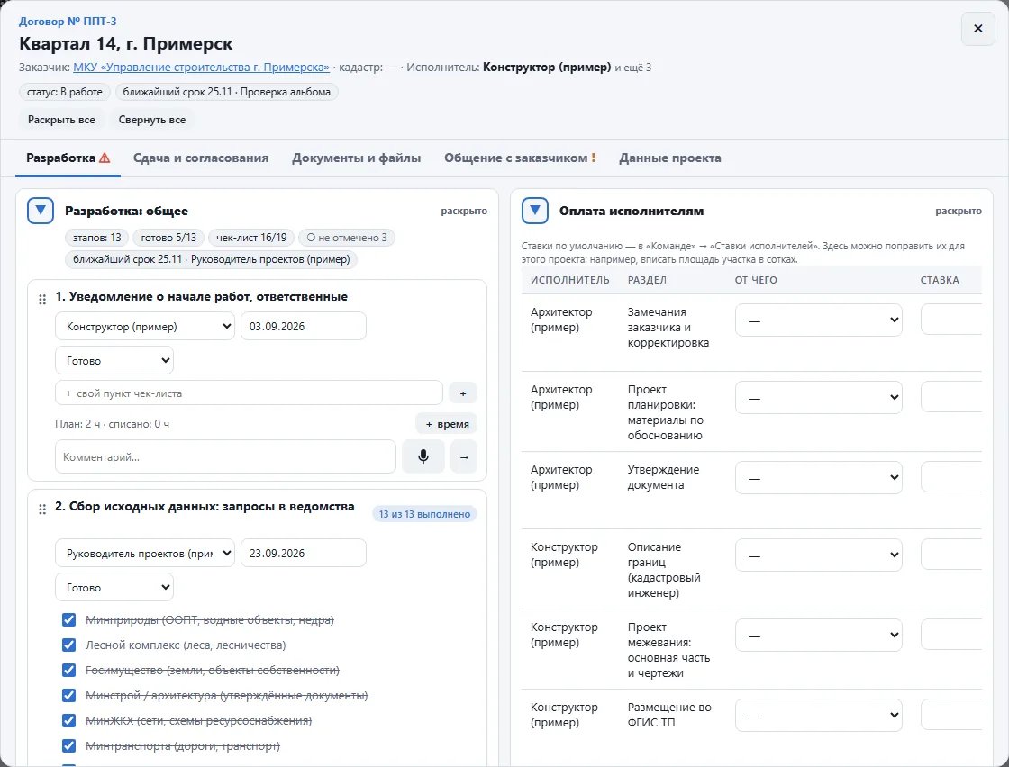Open «Договор № ППТ-3» link

coord(68,22)
